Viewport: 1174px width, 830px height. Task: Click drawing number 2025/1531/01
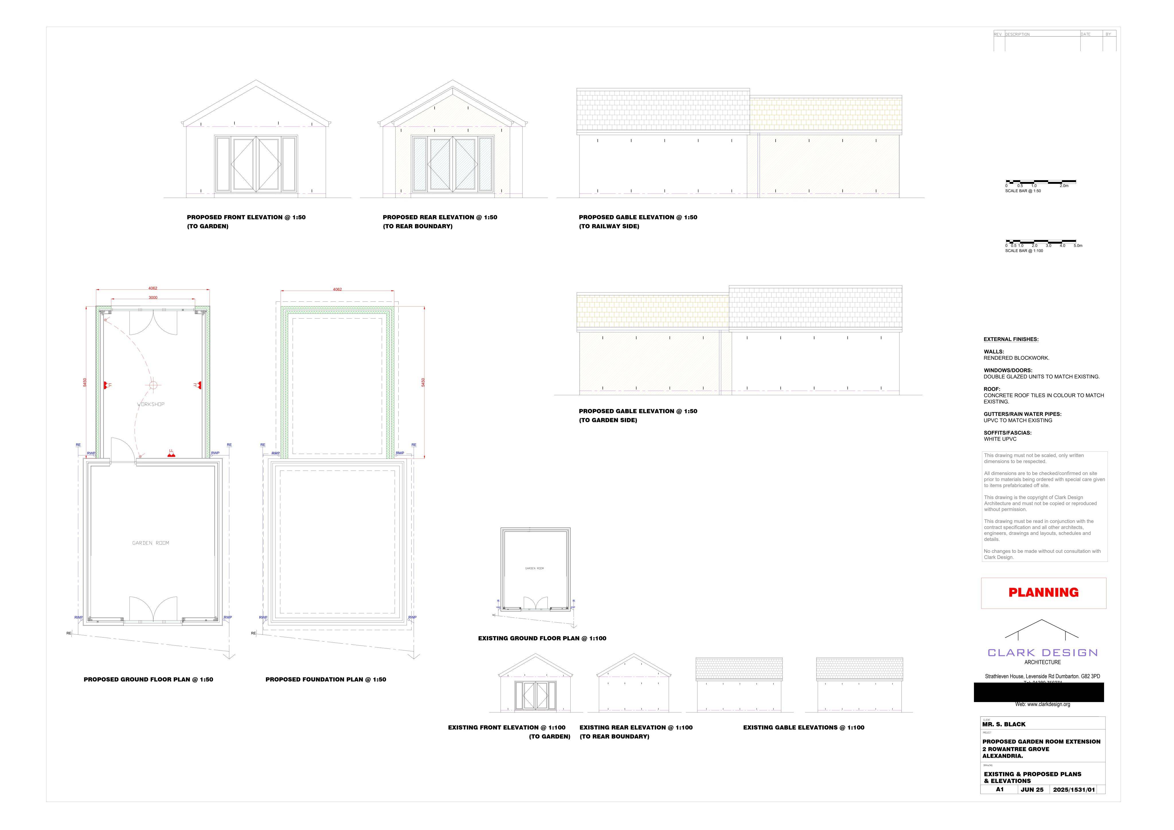coord(1074,790)
